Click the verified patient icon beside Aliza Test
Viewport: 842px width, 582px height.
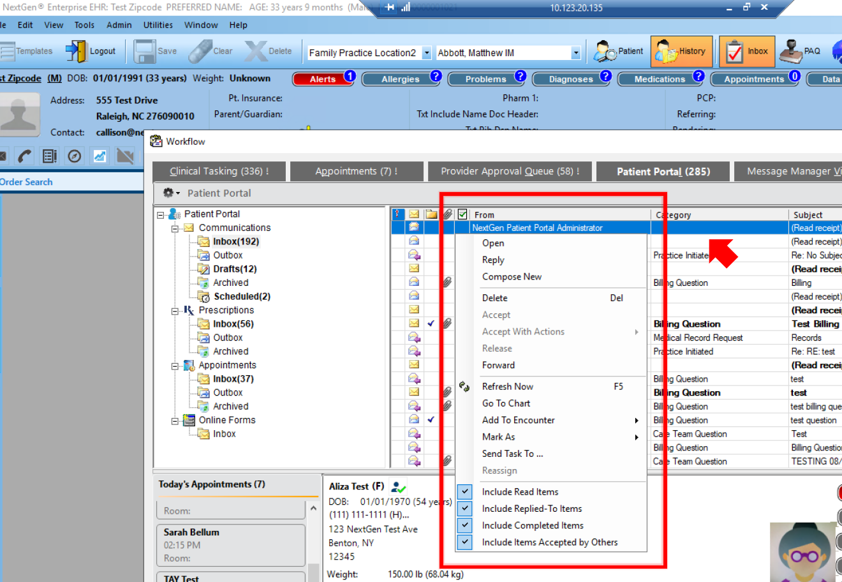399,487
